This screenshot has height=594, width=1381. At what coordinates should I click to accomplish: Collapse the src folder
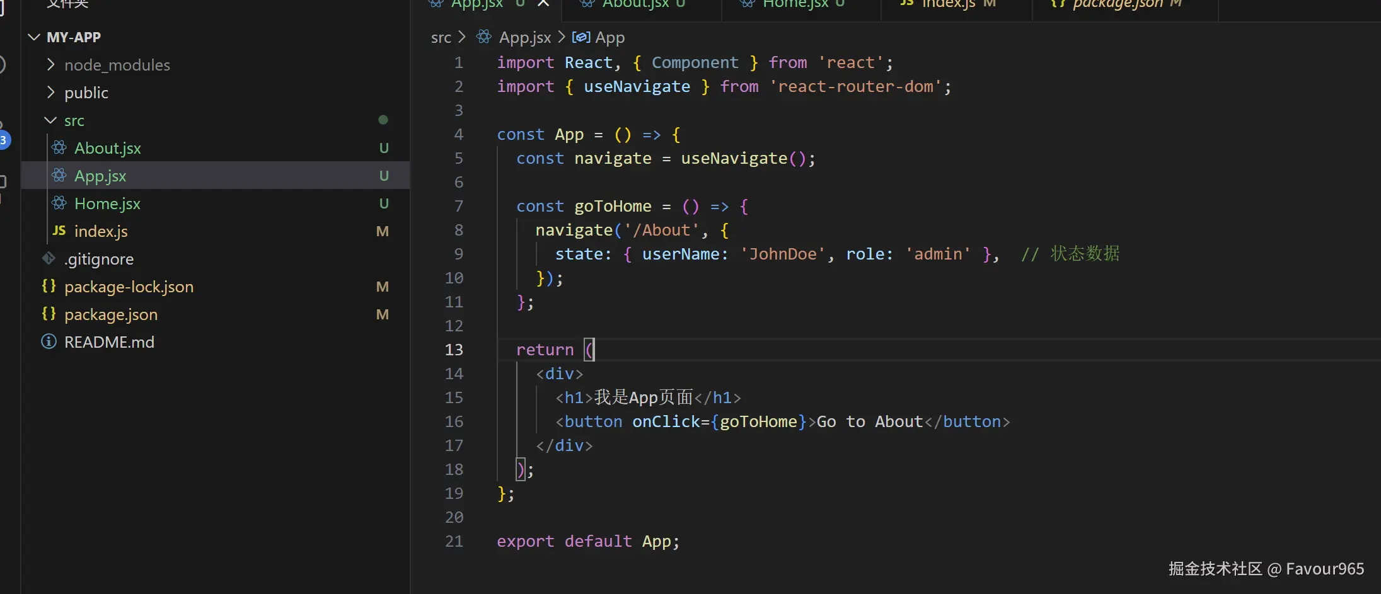click(x=51, y=120)
